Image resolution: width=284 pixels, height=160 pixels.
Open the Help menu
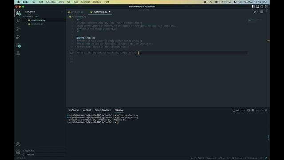pos(106,2)
